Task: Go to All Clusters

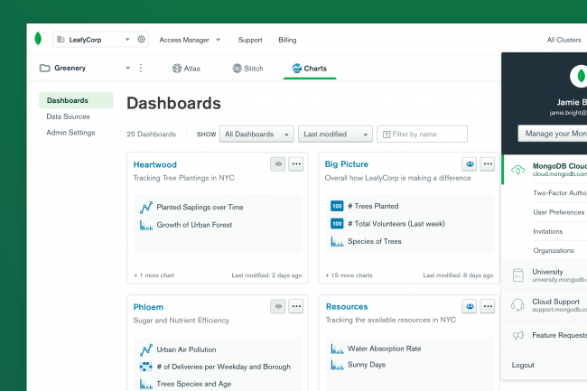Action: pos(564,40)
